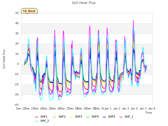Click the SHF4 green legend swatch
Viewport: 168px width, 126px height.
[x=88, y=117]
